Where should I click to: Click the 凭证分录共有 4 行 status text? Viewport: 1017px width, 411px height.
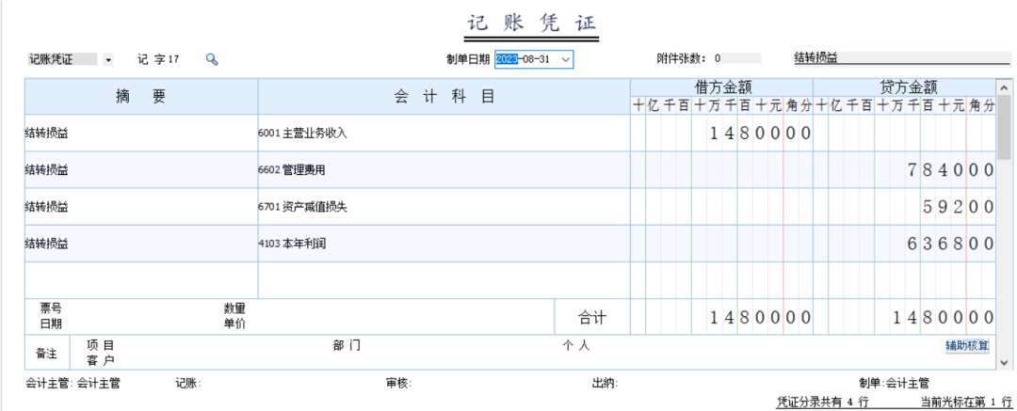click(823, 402)
